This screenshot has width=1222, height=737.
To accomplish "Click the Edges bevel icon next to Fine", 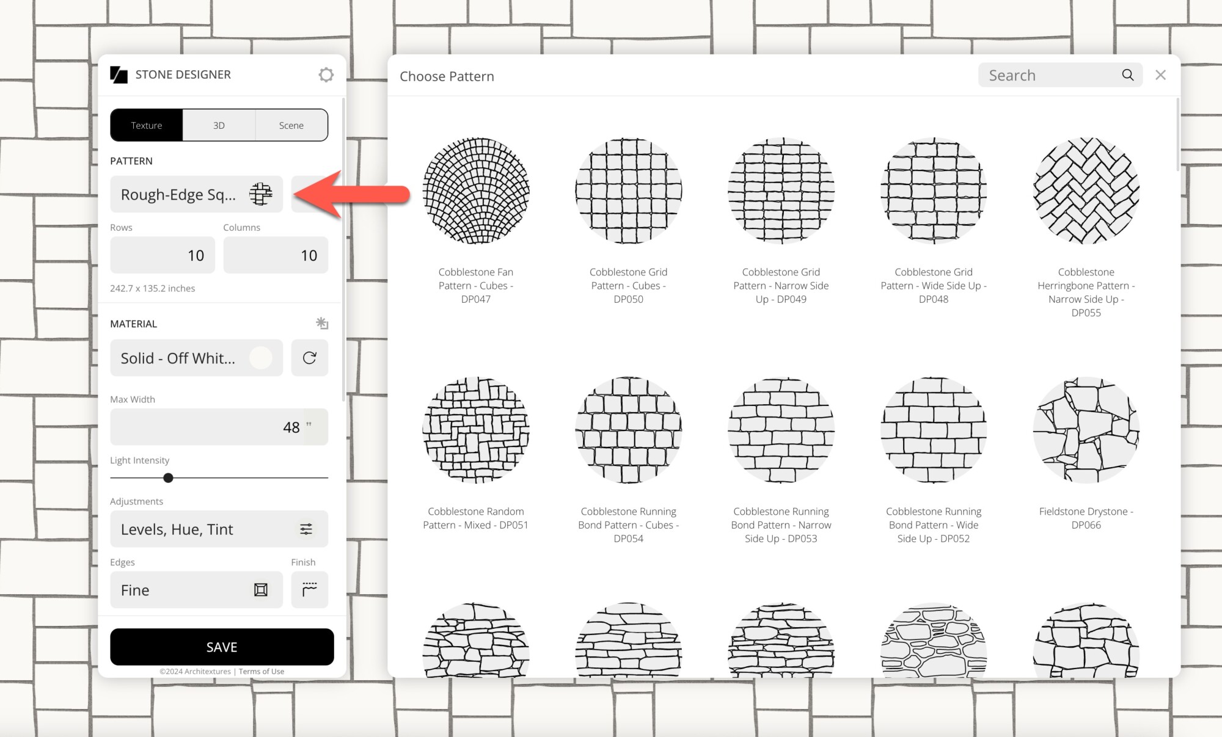I will click(x=261, y=589).
